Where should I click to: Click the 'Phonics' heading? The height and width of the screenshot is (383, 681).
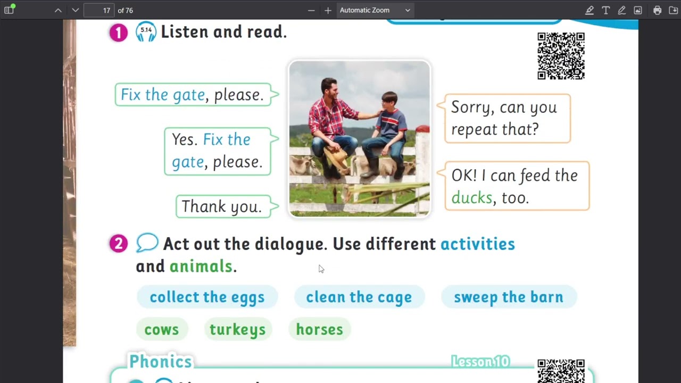click(x=160, y=362)
